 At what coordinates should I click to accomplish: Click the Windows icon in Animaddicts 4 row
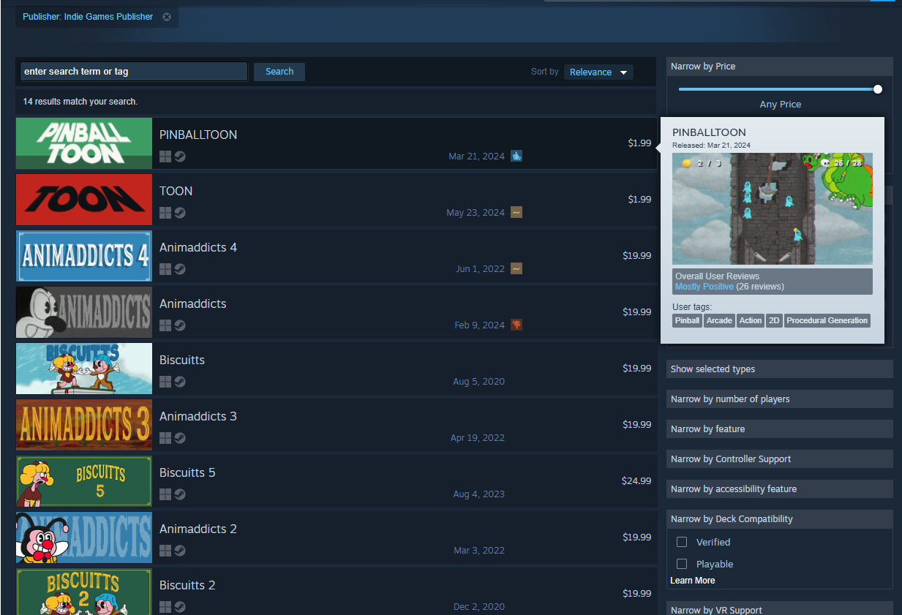[165, 269]
